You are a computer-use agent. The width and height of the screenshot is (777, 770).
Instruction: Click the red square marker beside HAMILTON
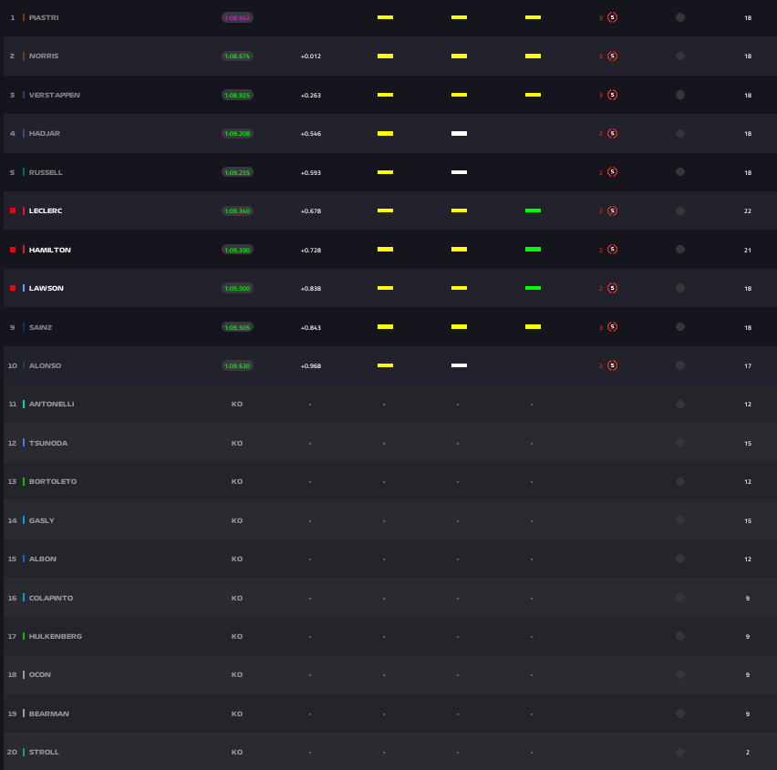pyautogui.click(x=13, y=250)
